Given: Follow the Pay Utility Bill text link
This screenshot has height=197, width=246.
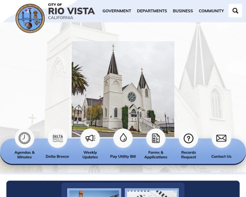Looking at the screenshot, I should pos(123,156).
